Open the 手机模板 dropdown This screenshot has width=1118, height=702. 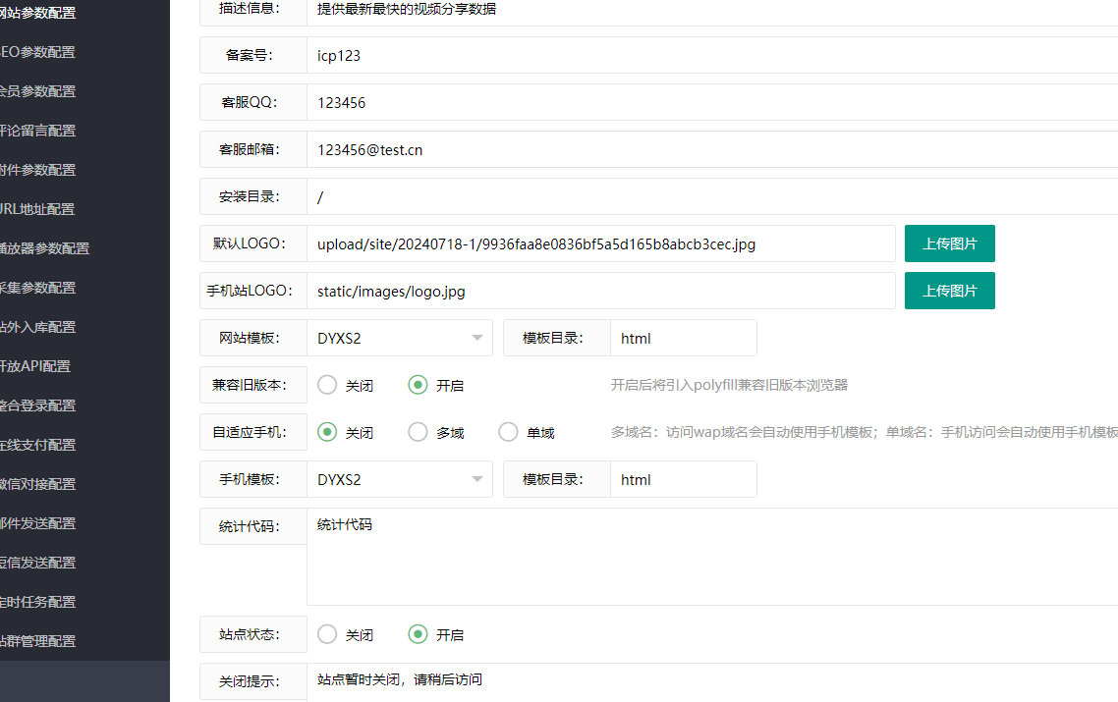point(399,479)
